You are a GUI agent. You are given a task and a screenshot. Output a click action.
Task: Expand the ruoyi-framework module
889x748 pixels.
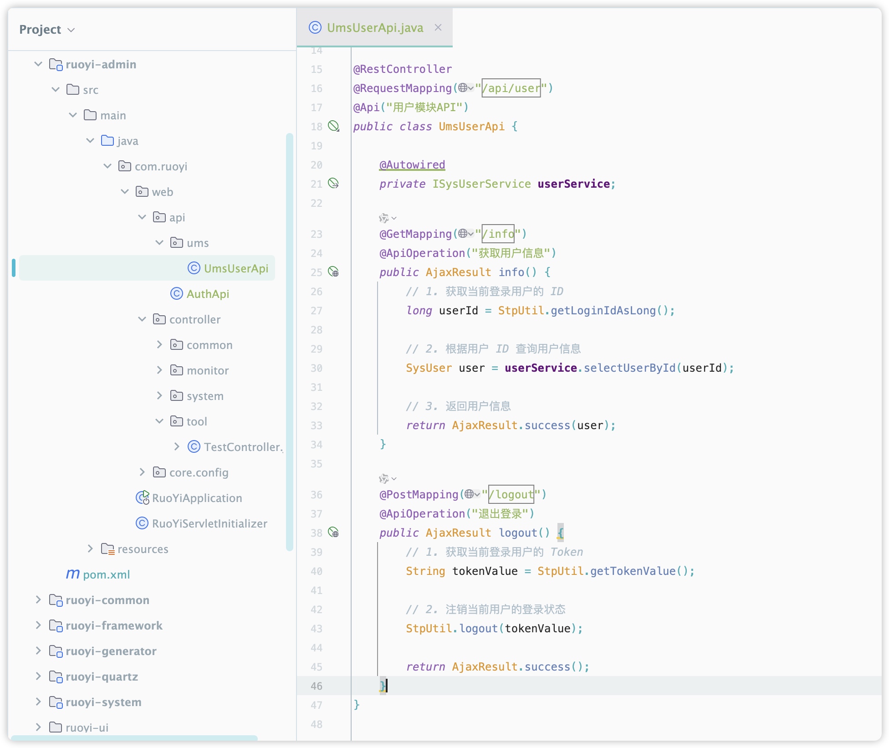38,625
